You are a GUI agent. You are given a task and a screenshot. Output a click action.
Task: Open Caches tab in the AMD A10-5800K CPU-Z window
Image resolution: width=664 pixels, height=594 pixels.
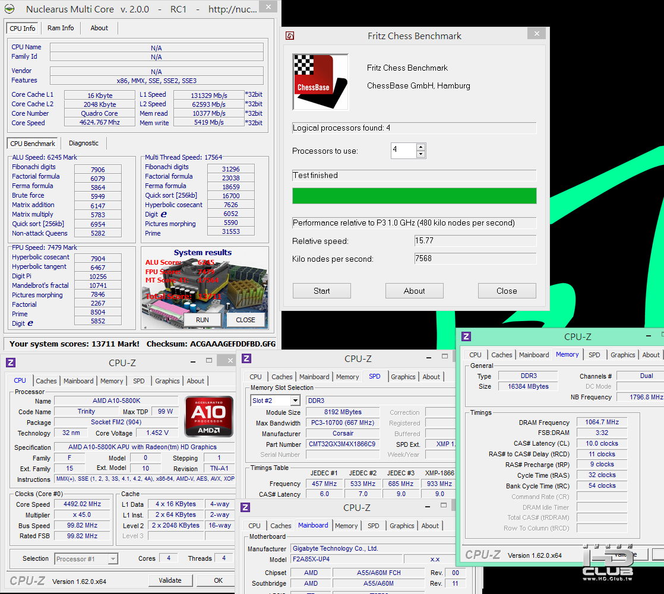click(46, 381)
